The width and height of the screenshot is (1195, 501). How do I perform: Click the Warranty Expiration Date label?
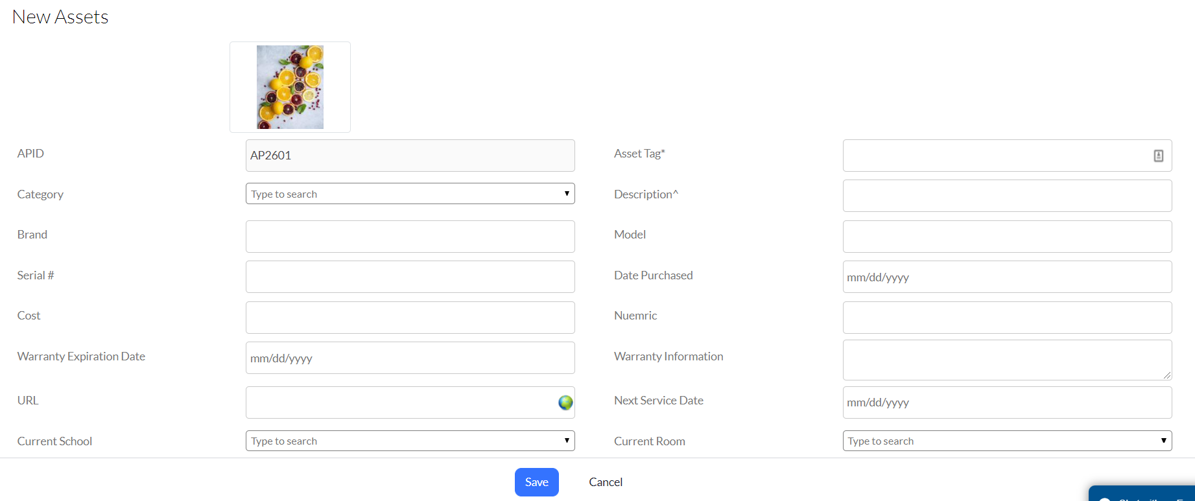tap(81, 356)
